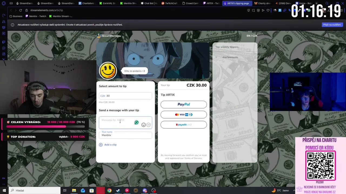Open Outlook mail from taskbar
Image resolution: width=346 pixels, height=194 pixels.
click(83, 190)
